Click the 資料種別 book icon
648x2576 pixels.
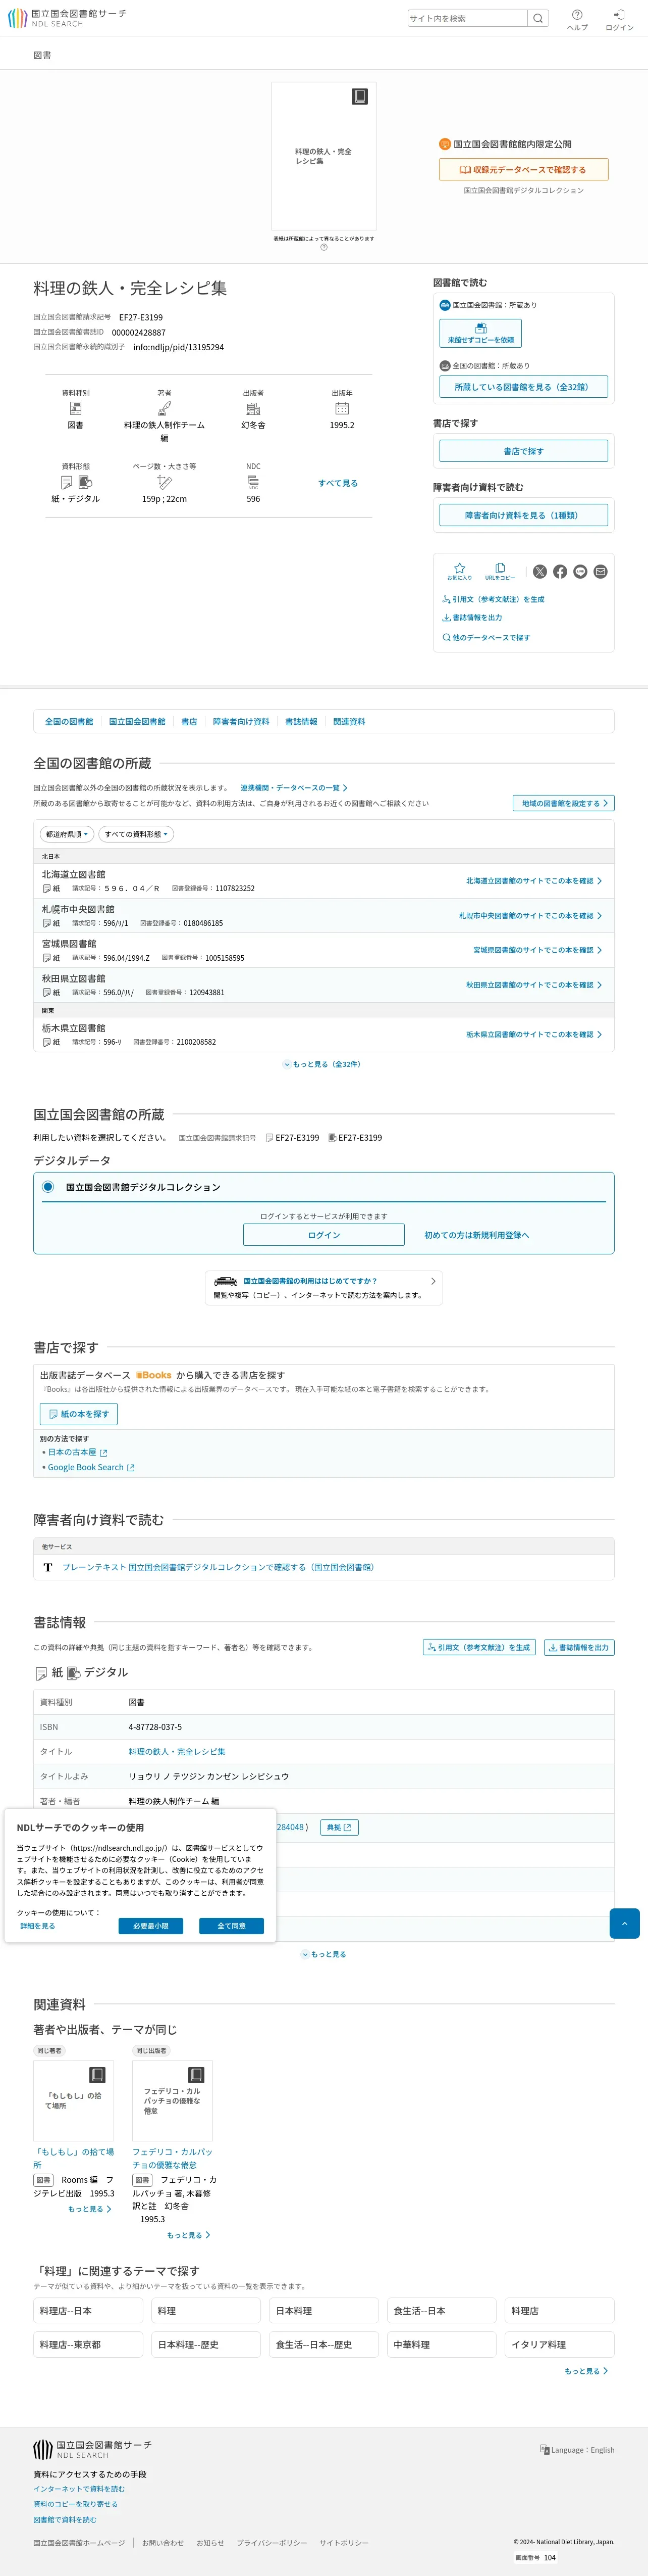pyautogui.click(x=76, y=409)
